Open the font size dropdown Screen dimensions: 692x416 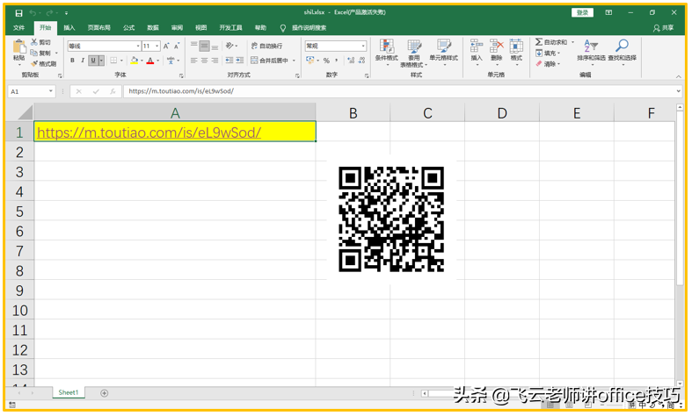click(157, 46)
